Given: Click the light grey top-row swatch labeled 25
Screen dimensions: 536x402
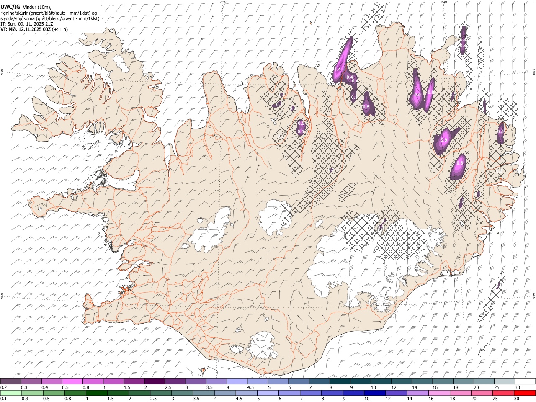Looking at the screenshot, I should click(504, 381).
